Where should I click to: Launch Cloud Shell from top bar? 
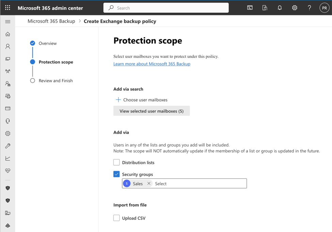250,8
